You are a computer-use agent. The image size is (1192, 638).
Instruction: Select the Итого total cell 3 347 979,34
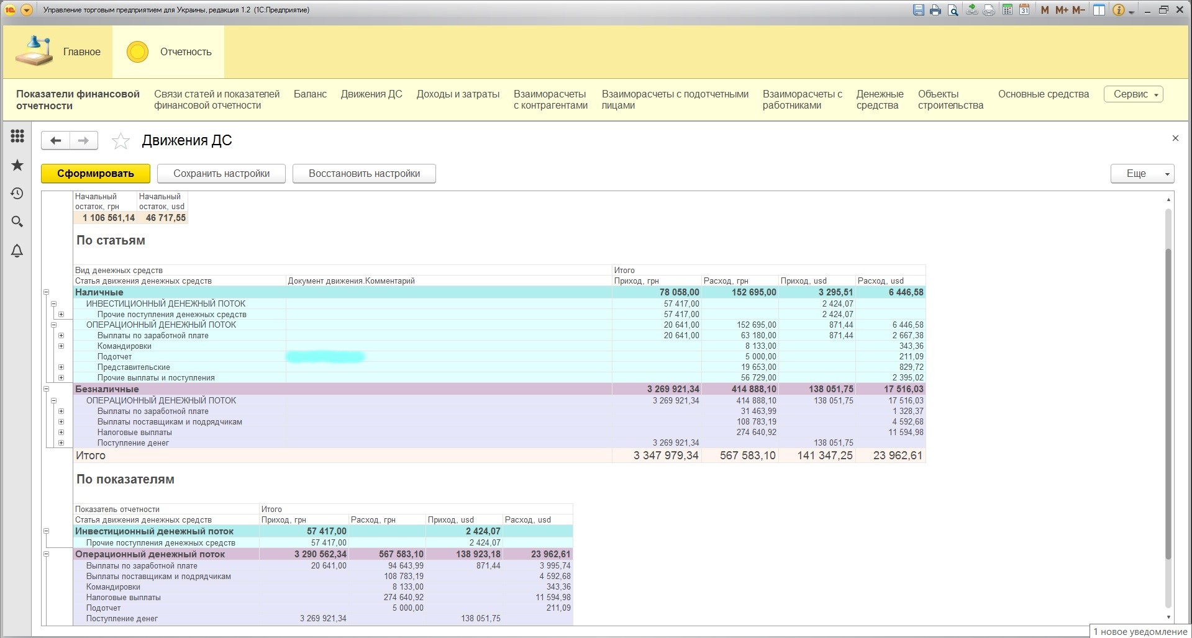pos(657,456)
